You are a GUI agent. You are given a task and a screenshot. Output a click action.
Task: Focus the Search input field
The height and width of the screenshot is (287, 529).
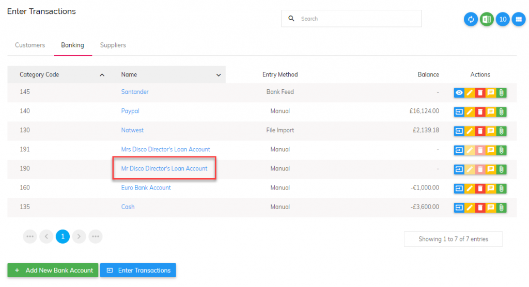tap(351, 19)
